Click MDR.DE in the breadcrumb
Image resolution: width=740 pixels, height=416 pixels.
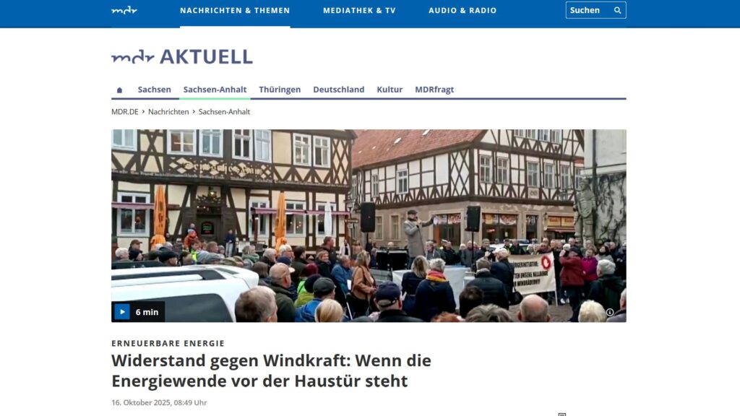point(125,112)
